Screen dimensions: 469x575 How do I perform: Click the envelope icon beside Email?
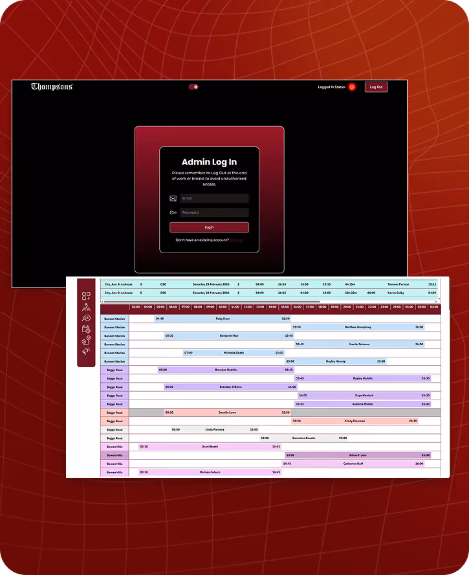coord(173,198)
